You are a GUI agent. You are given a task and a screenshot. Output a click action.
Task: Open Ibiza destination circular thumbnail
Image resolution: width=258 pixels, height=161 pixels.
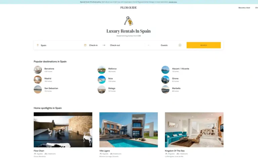(101, 79)
